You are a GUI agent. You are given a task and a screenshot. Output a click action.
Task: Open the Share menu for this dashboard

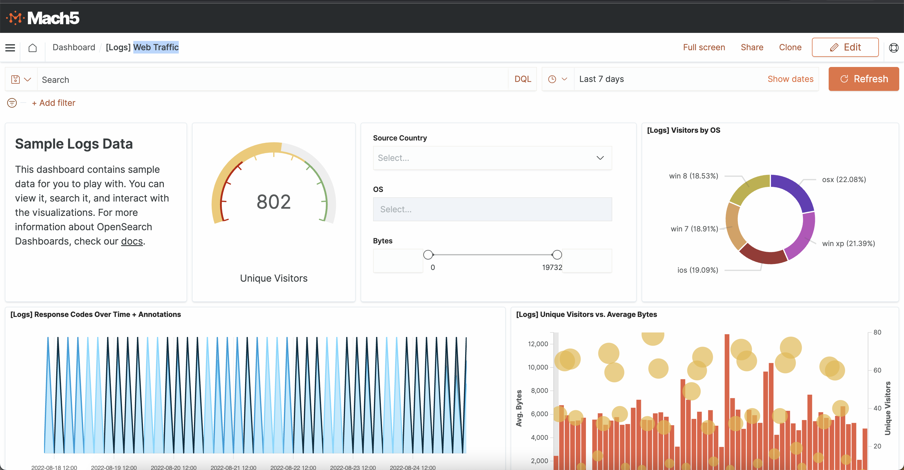point(752,47)
